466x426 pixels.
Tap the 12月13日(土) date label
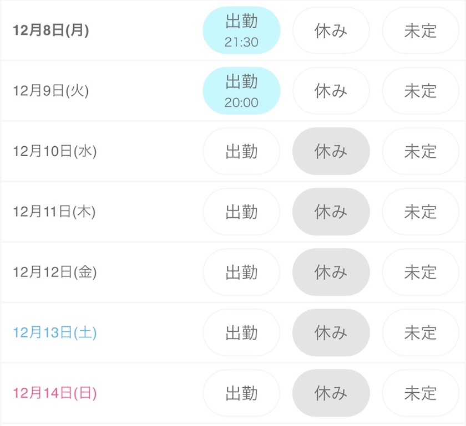coord(55,332)
